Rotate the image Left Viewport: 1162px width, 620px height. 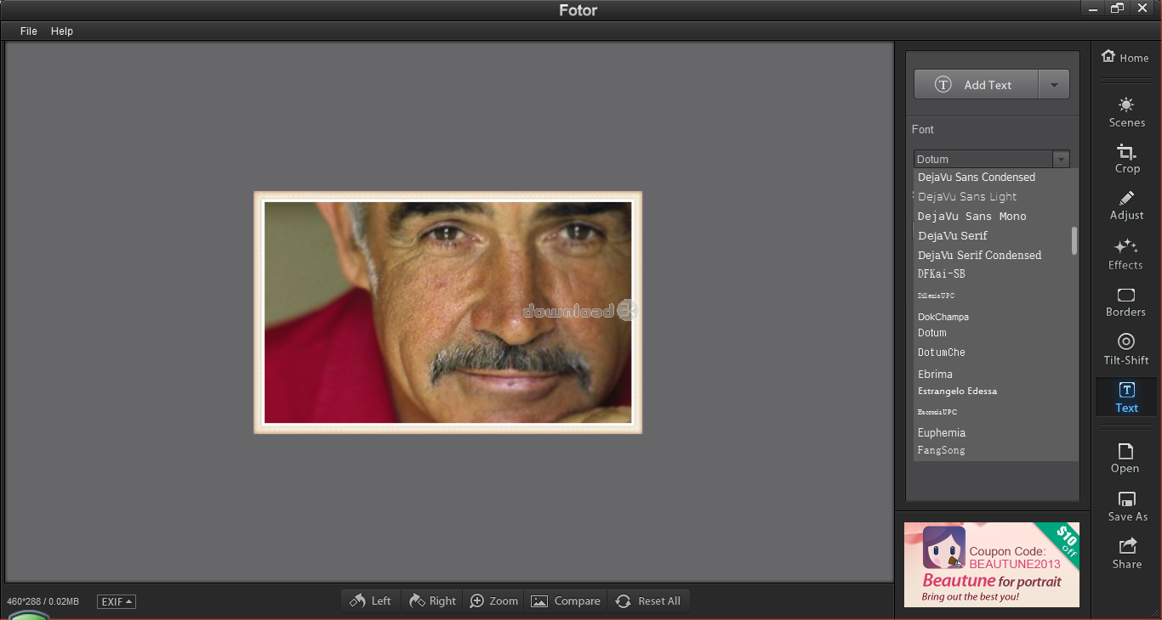point(371,601)
